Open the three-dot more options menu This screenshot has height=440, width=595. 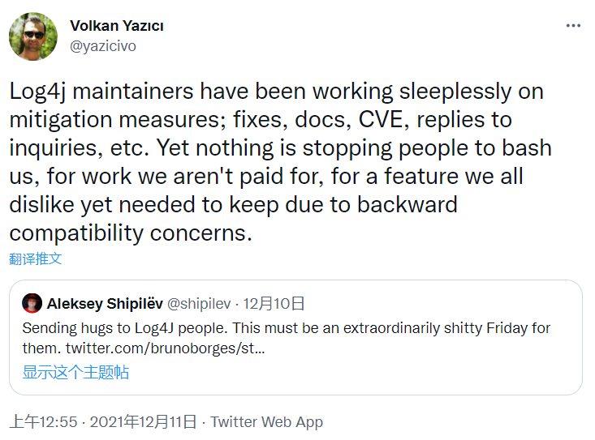point(573,26)
